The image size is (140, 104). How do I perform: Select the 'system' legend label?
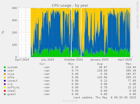[x=12, y=67]
